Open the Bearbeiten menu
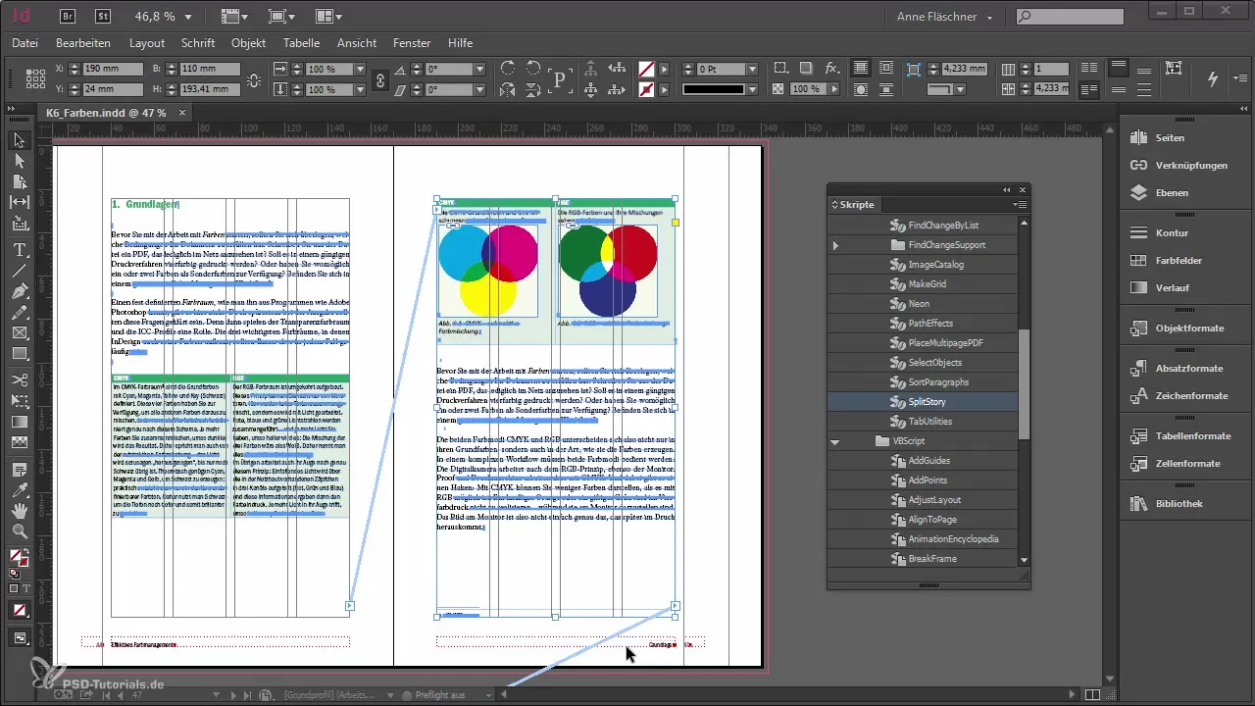The image size is (1255, 706). pyautogui.click(x=82, y=43)
